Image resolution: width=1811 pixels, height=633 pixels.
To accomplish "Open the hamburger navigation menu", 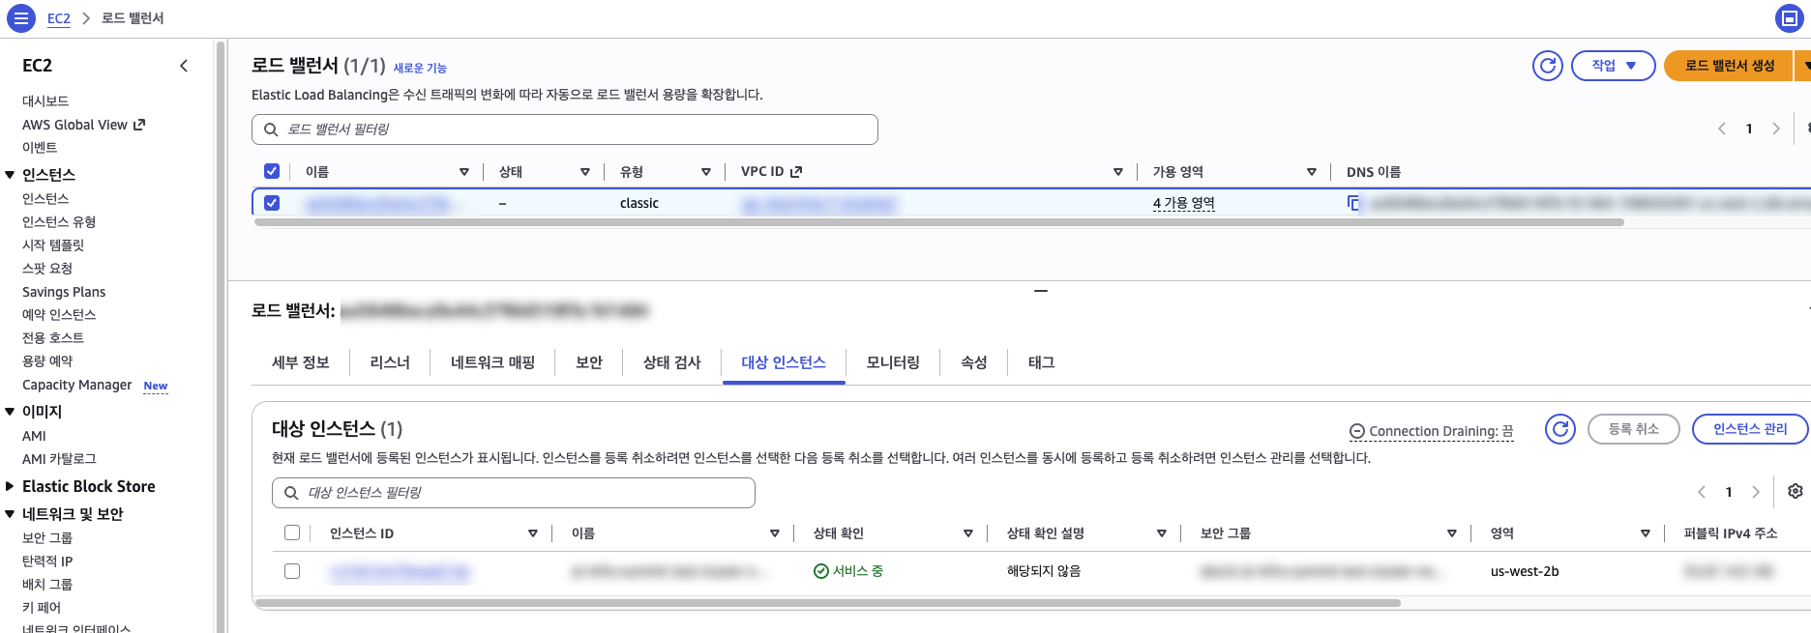I will [20, 18].
